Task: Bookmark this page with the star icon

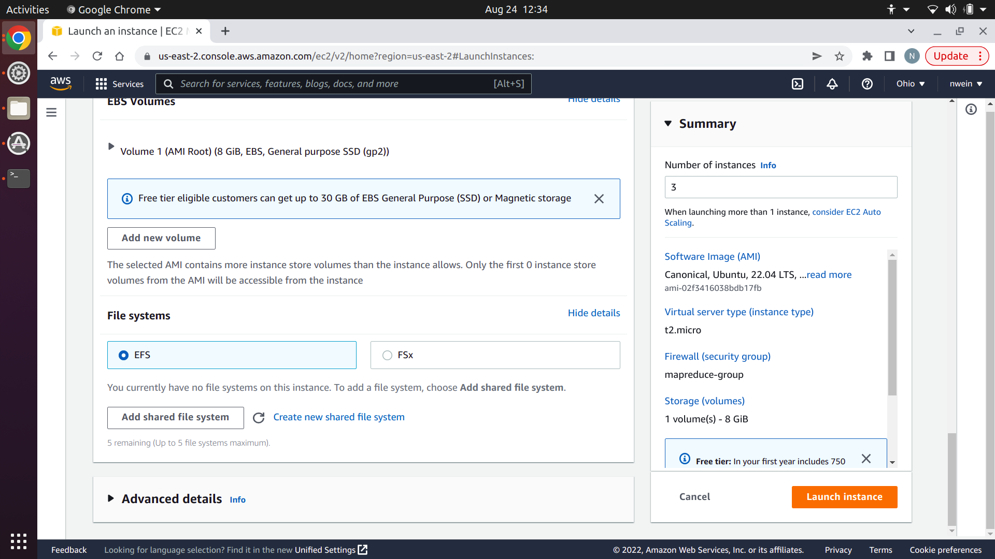Action: coord(840,56)
